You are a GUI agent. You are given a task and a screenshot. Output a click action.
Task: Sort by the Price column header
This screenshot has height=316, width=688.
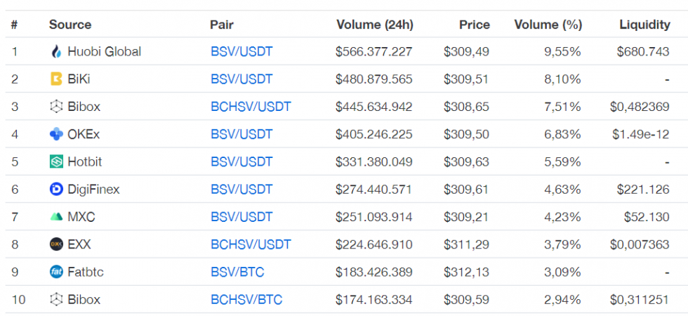[x=474, y=25]
